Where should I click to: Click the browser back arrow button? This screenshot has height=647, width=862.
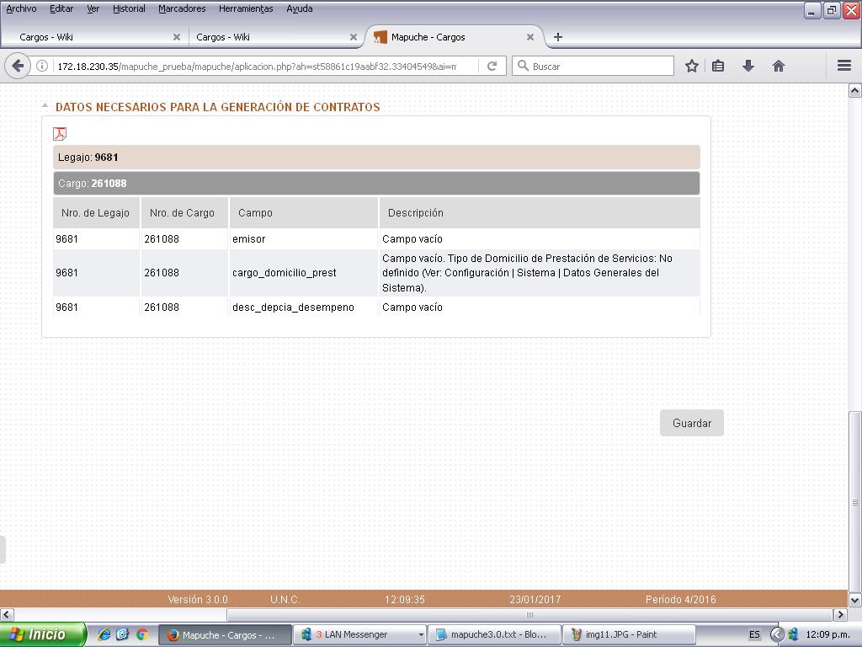[18, 66]
